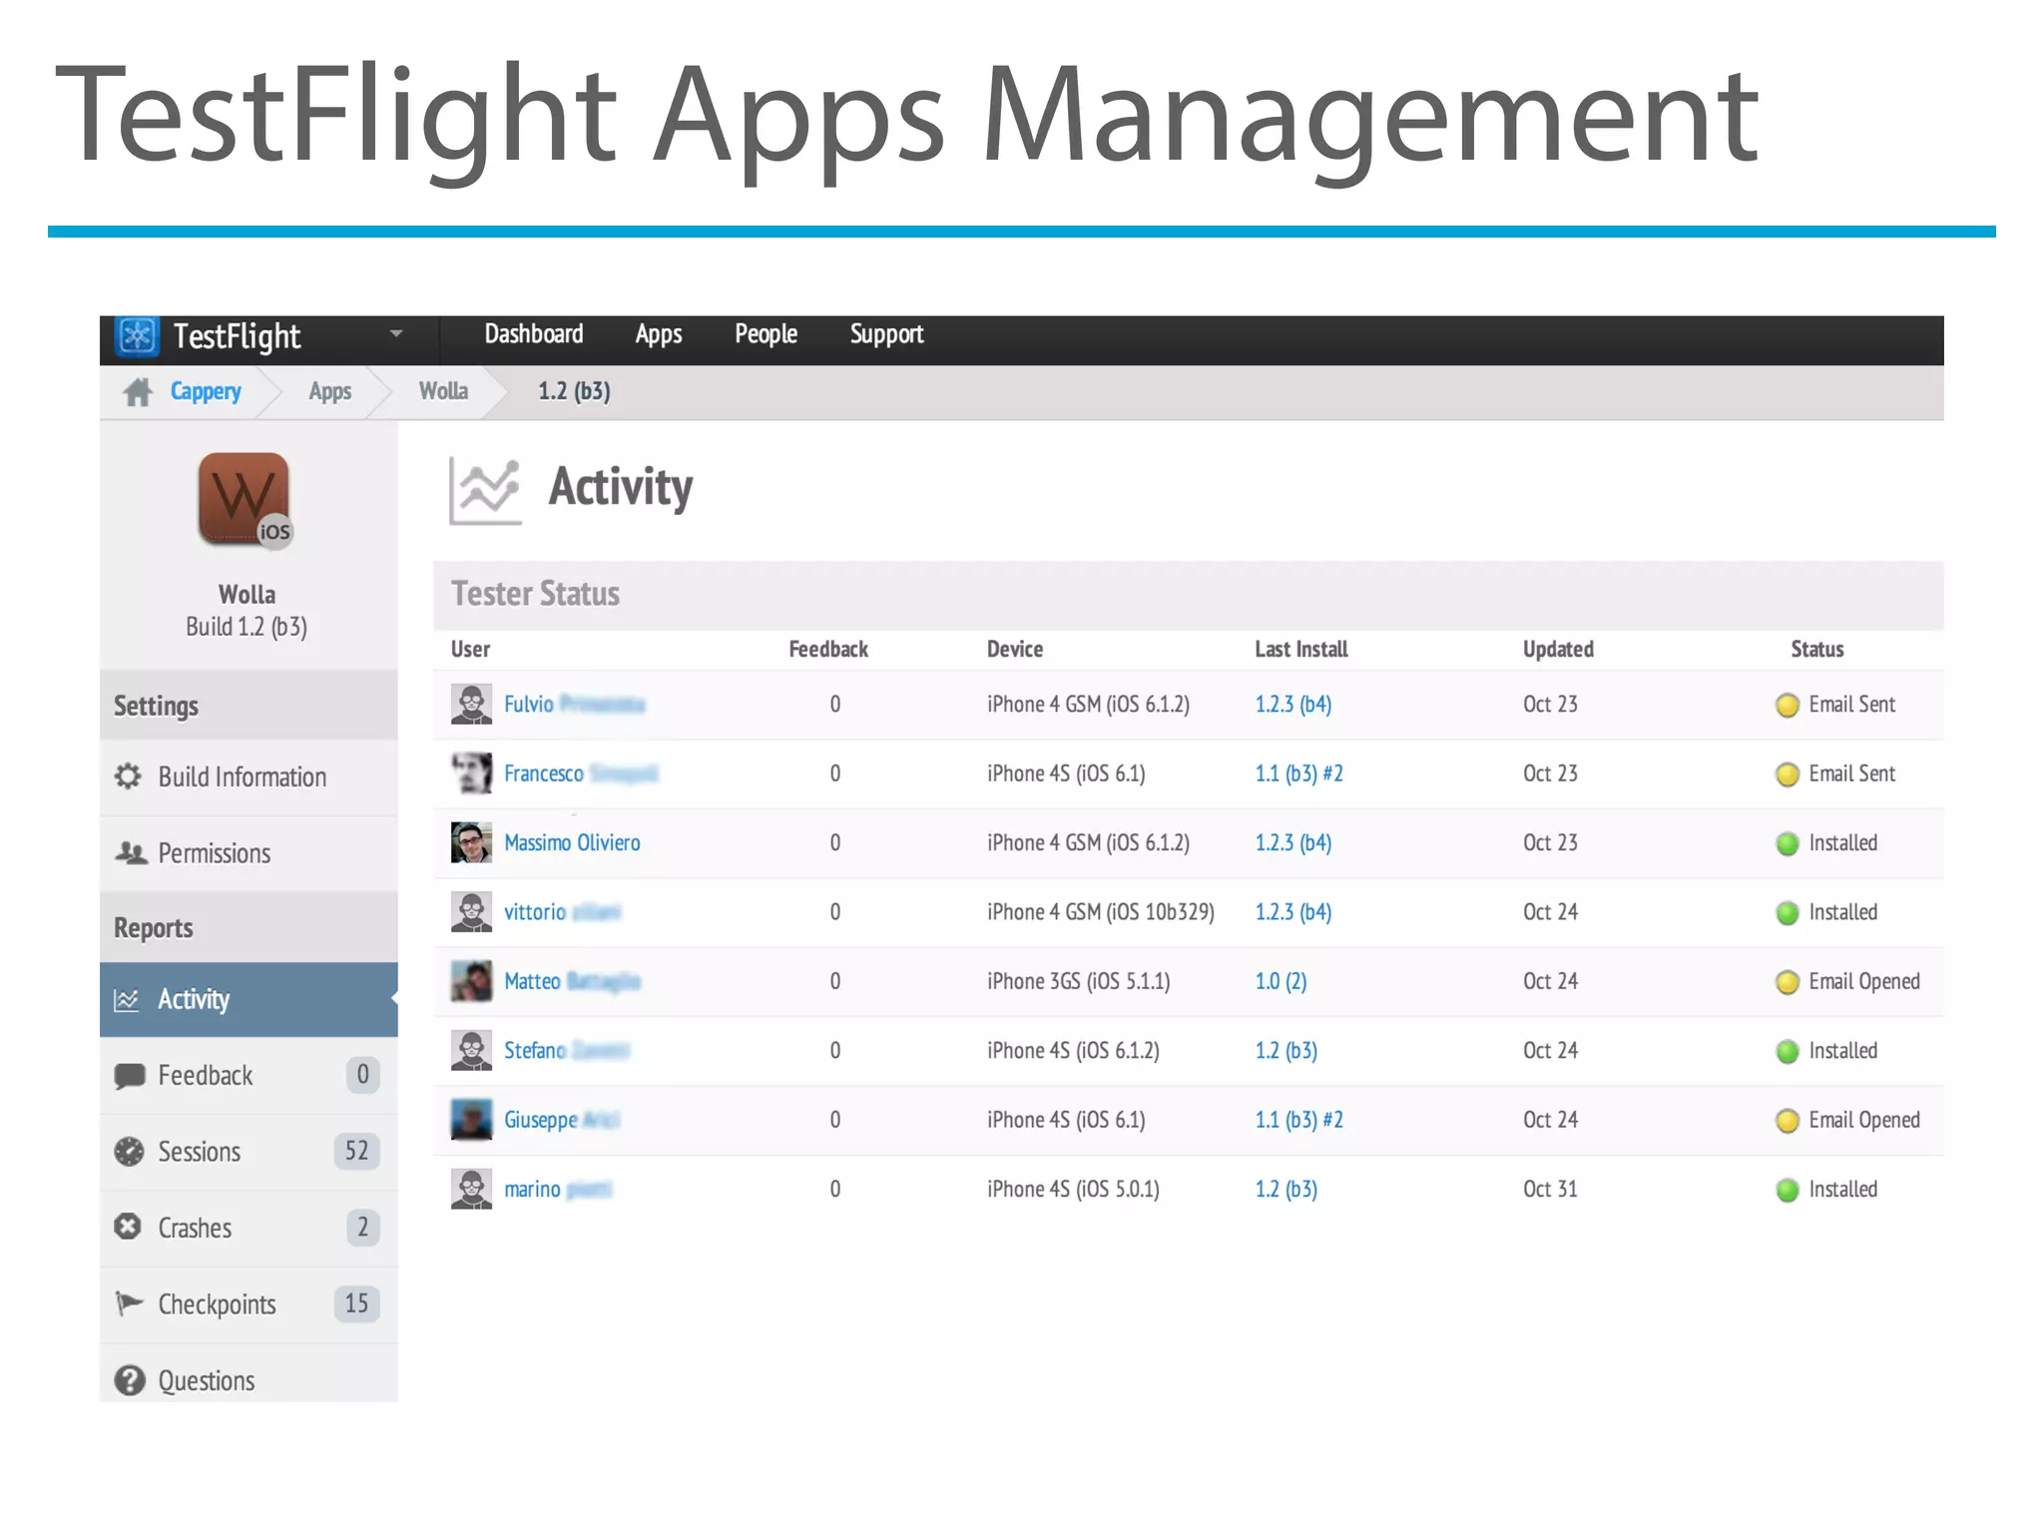Click the Wolla iOS app icon

click(246, 500)
